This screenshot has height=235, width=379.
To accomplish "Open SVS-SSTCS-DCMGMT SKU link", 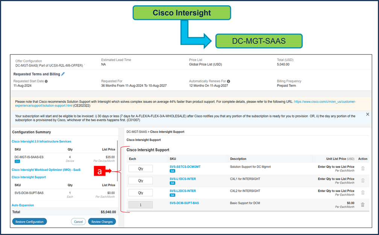I will pos(185,167).
